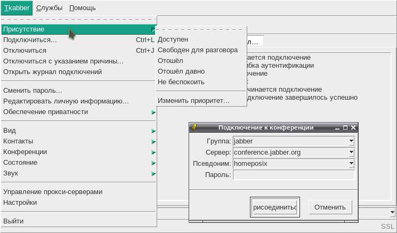397x233 pixels.
Task: Expand the Конференции submenu
Action: (79, 152)
